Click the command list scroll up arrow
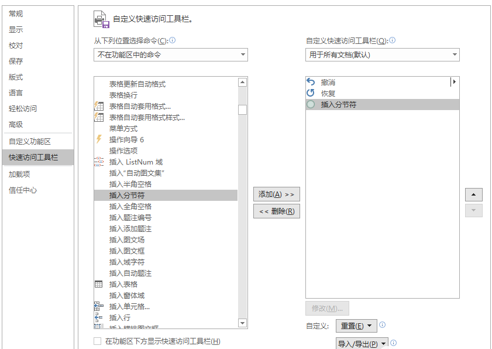 coord(242,83)
